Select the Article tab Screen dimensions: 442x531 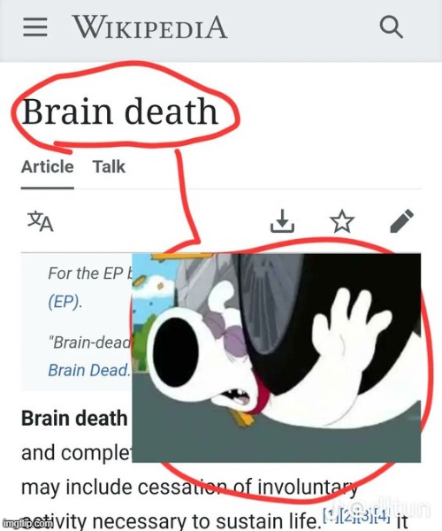[48, 166]
